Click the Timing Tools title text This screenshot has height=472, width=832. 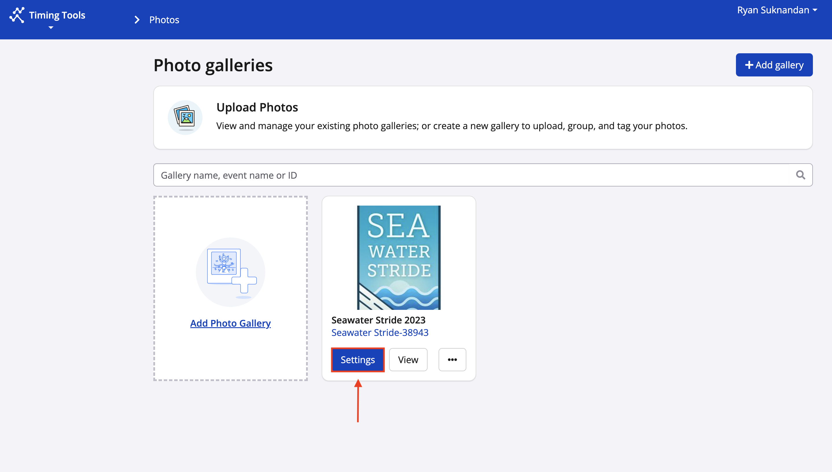pyautogui.click(x=57, y=15)
